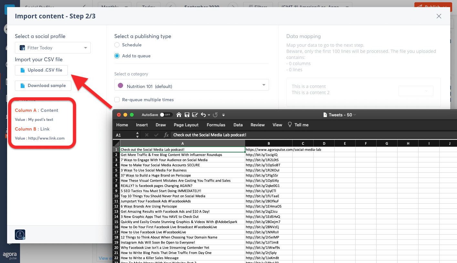Select the Schedule publishing type
Screen dimensions: 457x263
pos(117,45)
